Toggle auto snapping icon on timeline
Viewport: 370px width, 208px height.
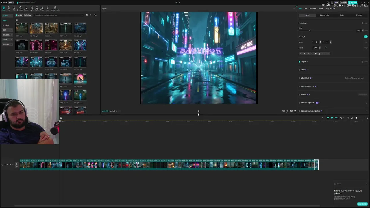click(x=332, y=118)
